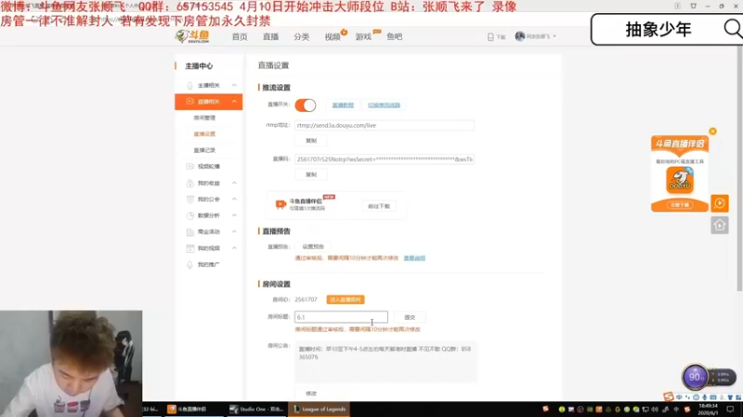Open the 查看说明 link
This screenshot has width=743, height=417.
(x=414, y=259)
